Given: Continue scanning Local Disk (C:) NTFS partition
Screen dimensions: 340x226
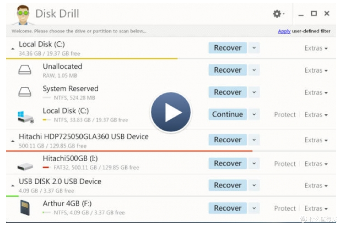Looking at the screenshot, I should (x=228, y=114).
